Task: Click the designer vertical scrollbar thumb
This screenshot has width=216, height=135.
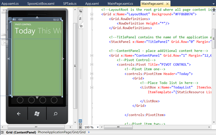Action: (x=75, y=66)
